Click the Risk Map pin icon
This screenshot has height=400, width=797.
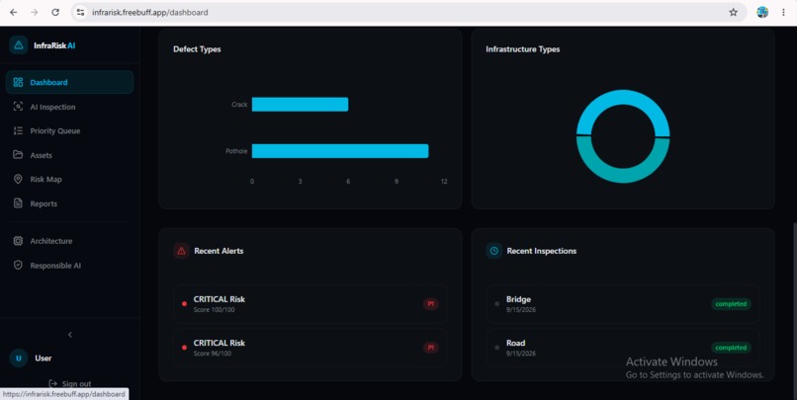click(x=18, y=179)
